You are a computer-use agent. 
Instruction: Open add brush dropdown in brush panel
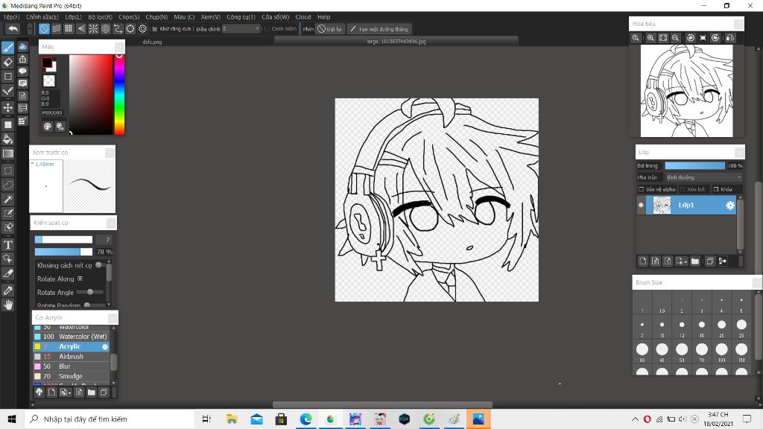pyautogui.click(x=66, y=392)
